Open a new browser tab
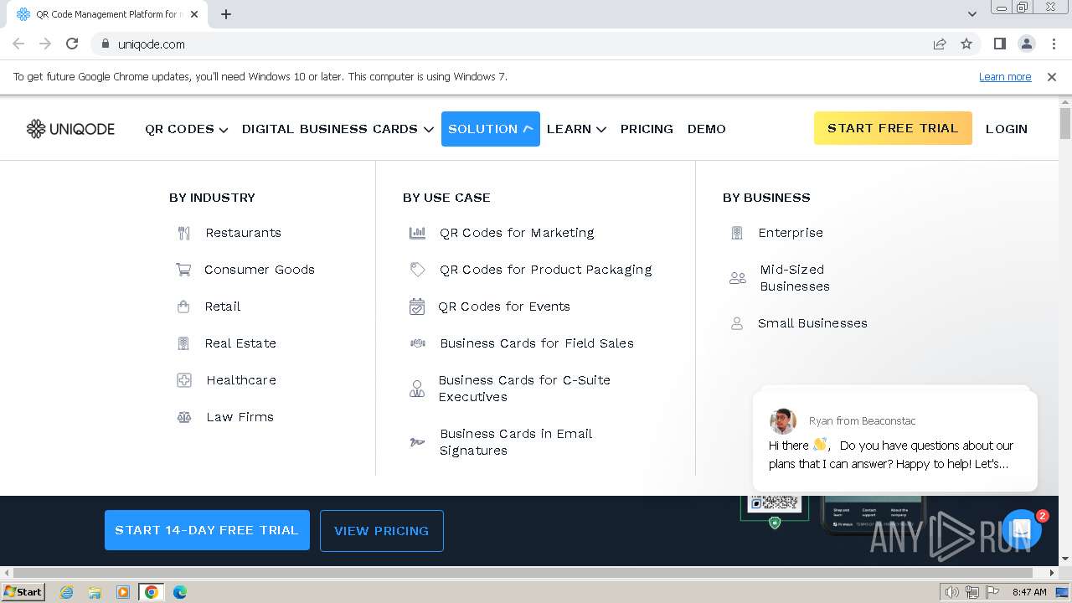Screen dimensions: 1072x603 coord(226,14)
